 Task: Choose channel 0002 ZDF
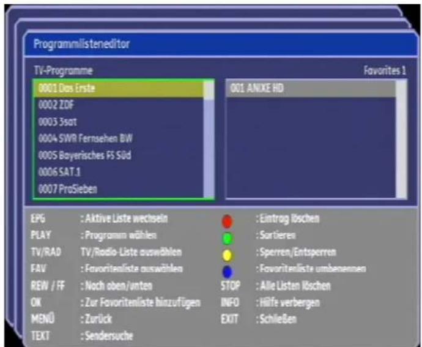pyautogui.click(x=119, y=105)
